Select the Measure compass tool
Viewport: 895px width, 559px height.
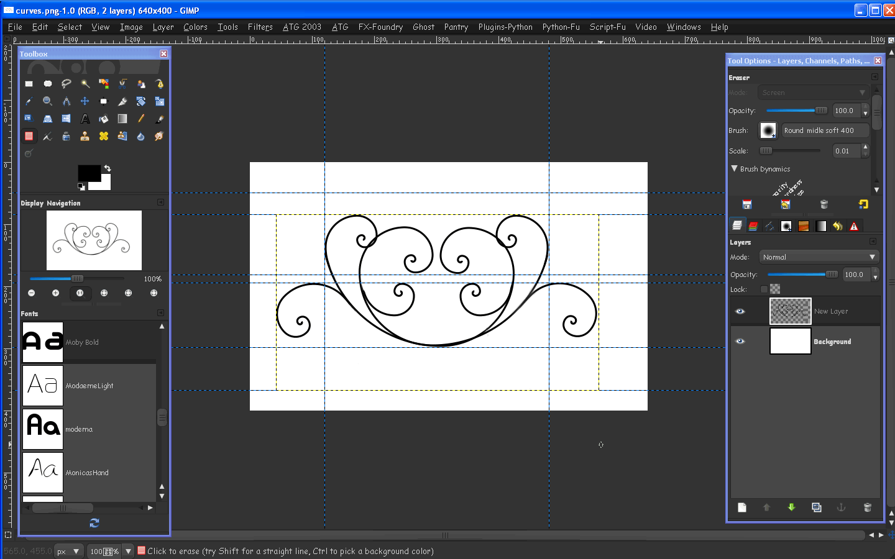[66, 101]
